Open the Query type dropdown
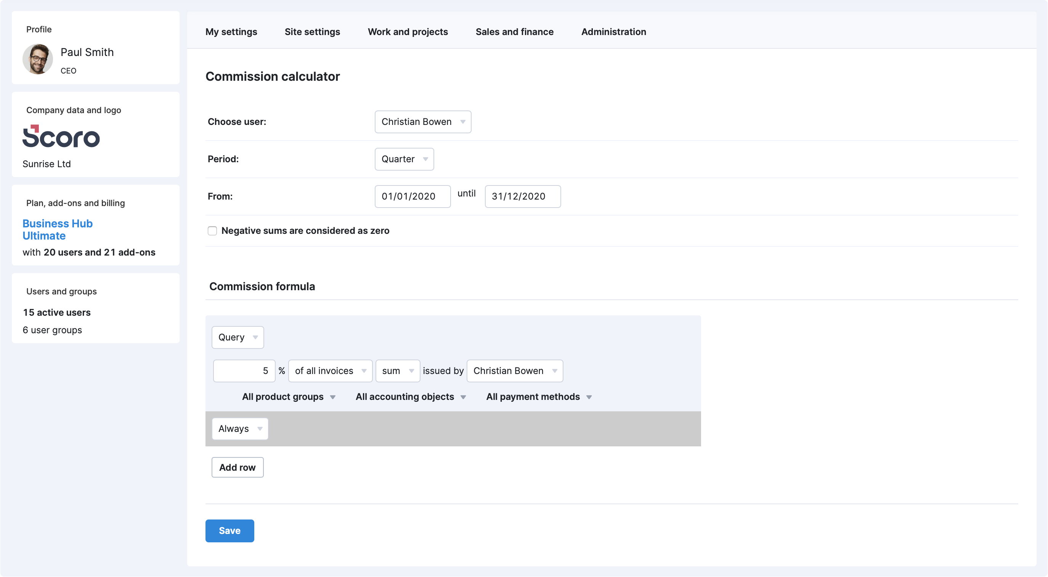This screenshot has width=1048, height=577. pyautogui.click(x=238, y=337)
